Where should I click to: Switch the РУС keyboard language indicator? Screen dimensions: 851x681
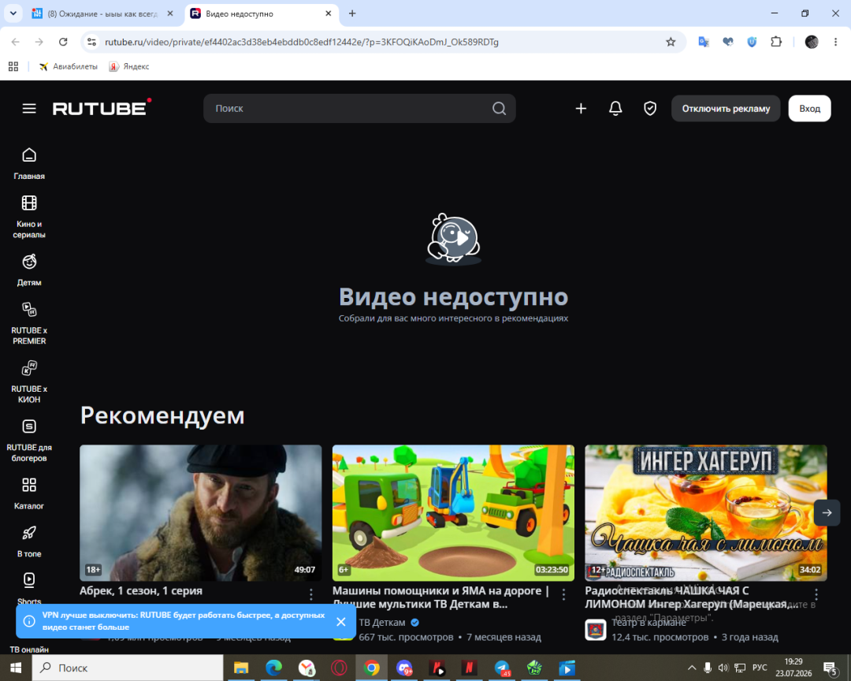coord(760,668)
